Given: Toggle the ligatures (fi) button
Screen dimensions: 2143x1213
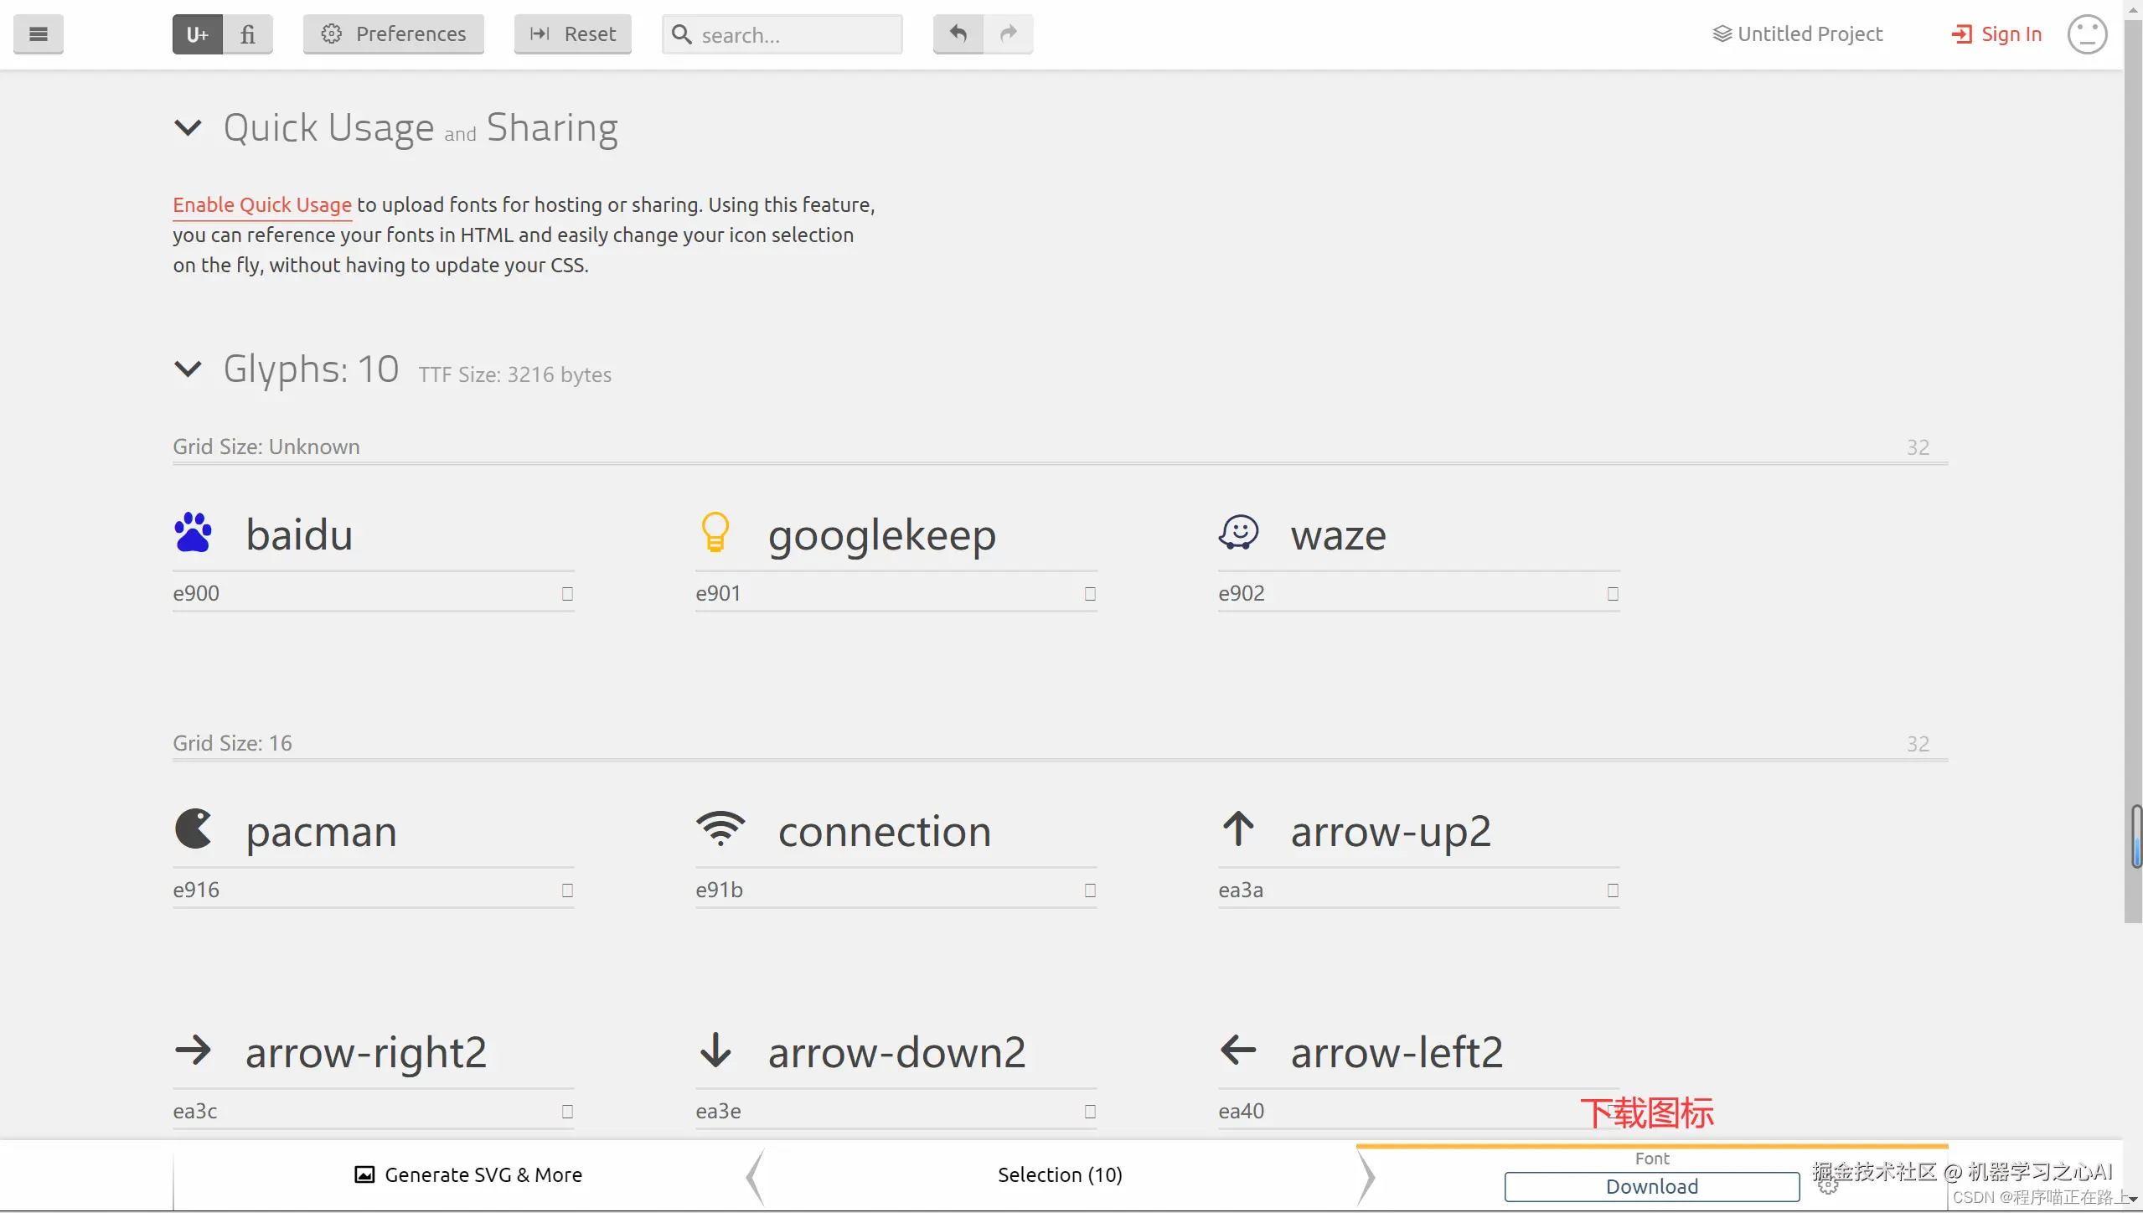Looking at the screenshot, I should click(x=248, y=34).
